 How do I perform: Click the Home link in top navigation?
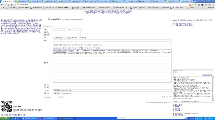86,11
